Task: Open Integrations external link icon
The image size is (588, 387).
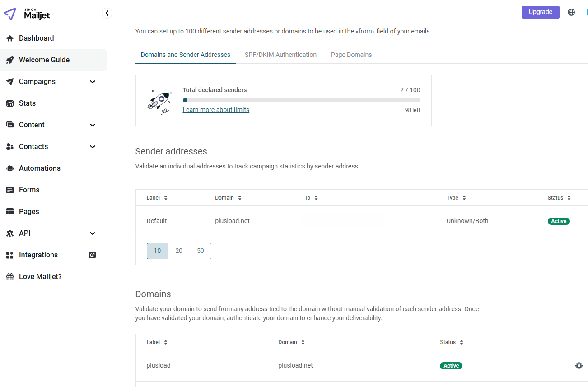Action: coord(93,255)
